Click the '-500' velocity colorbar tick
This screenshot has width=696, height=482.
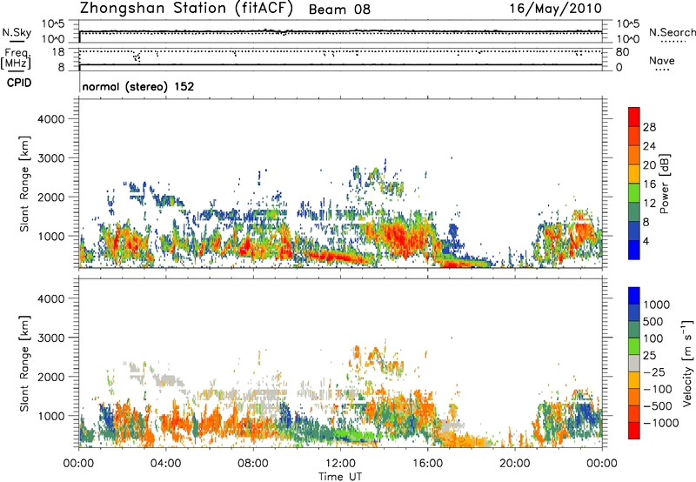point(658,405)
